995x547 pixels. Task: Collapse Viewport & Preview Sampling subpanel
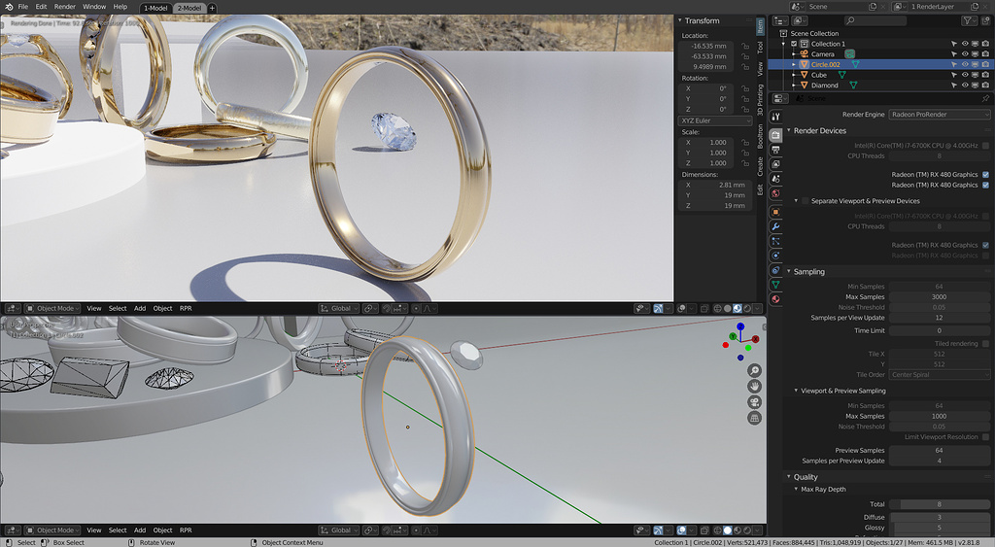(x=796, y=391)
